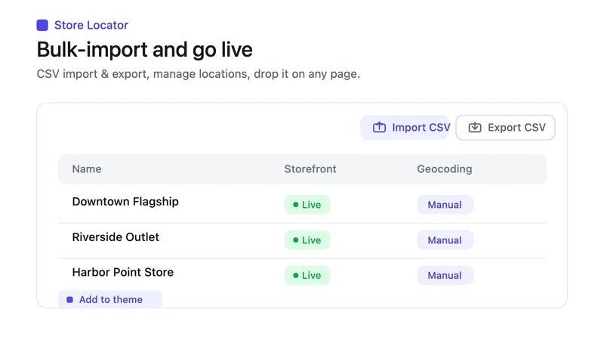
Task: Select the Riverside Outlet location name
Action: coord(116,237)
